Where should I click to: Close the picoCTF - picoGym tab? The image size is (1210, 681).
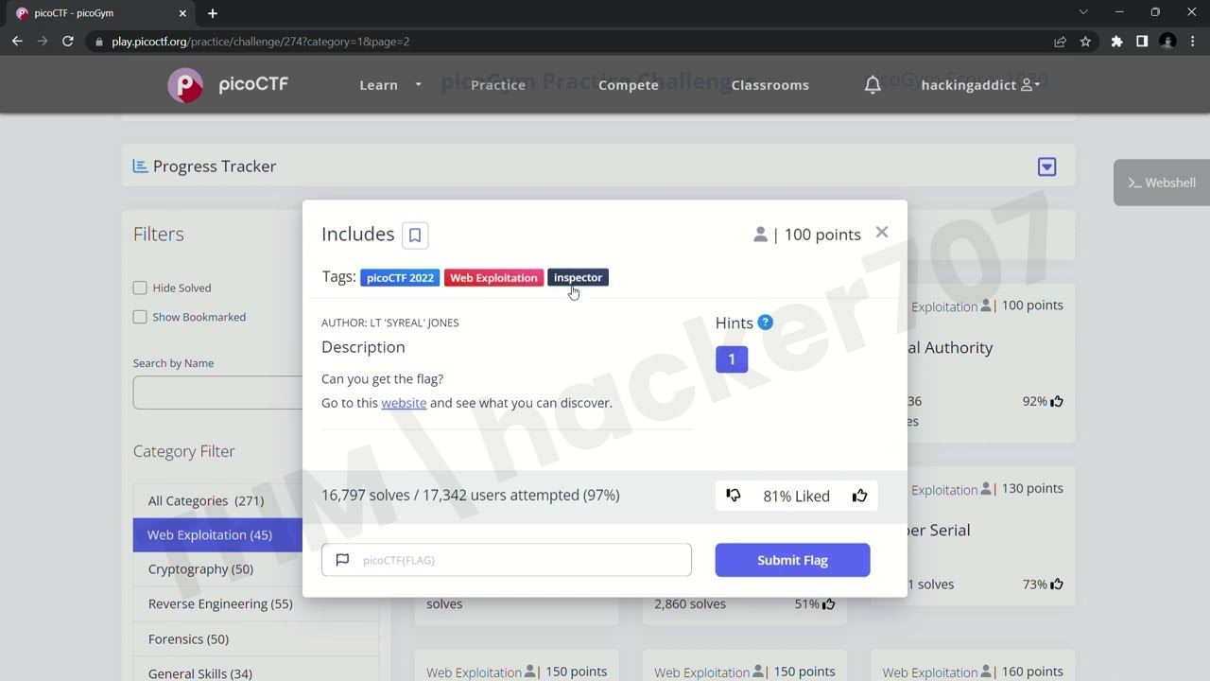(184, 13)
